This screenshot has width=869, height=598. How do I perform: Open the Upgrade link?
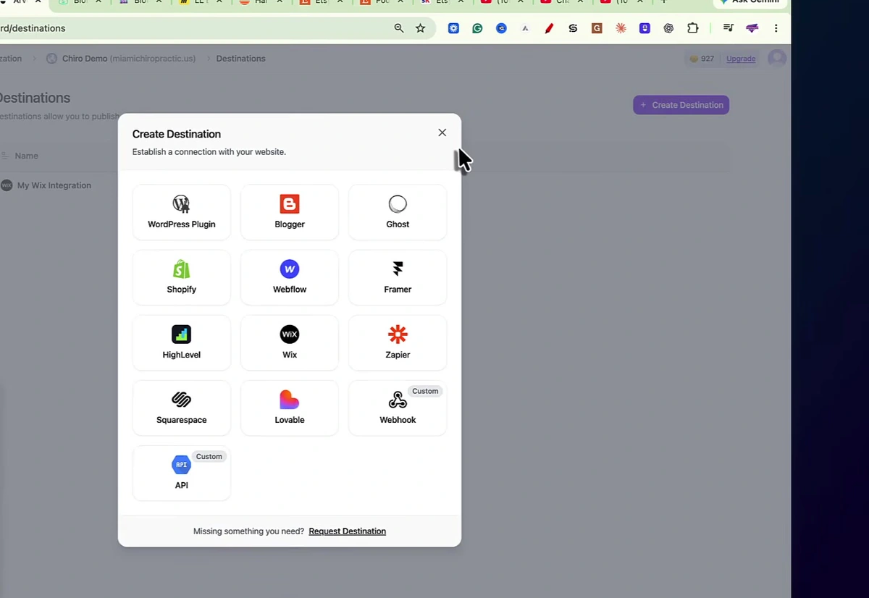point(741,59)
